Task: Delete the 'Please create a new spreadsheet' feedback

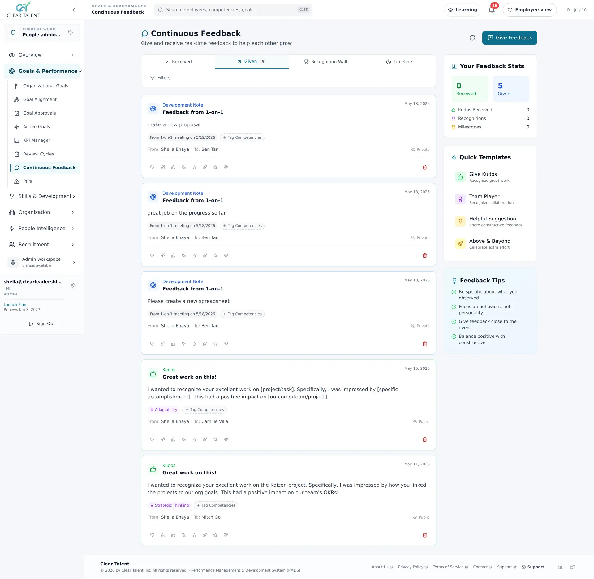Action: (x=425, y=344)
